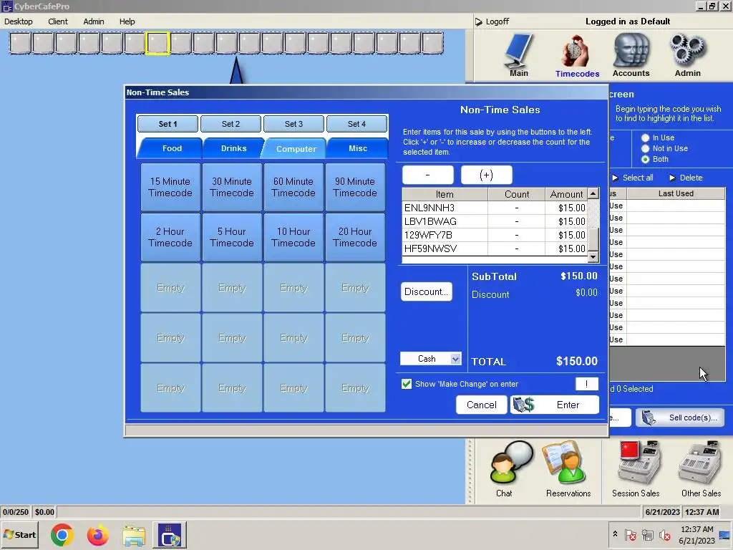Switch to the Food tab
This screenshot has height=550, width=733.
[x=172, y=148]
